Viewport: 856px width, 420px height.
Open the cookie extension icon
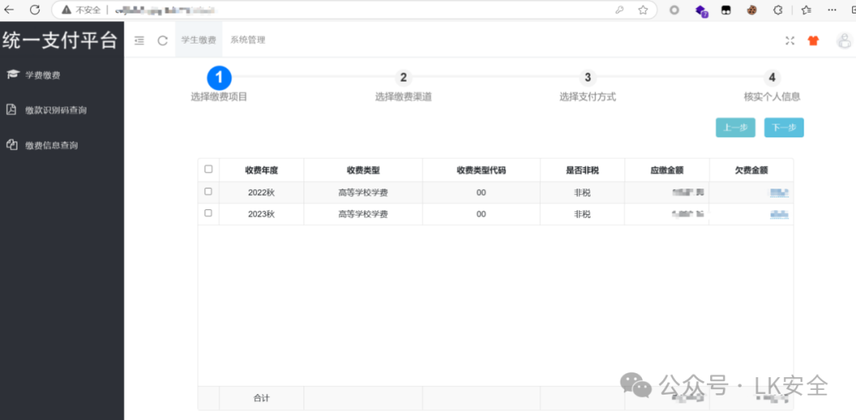(x=751, y=10)
